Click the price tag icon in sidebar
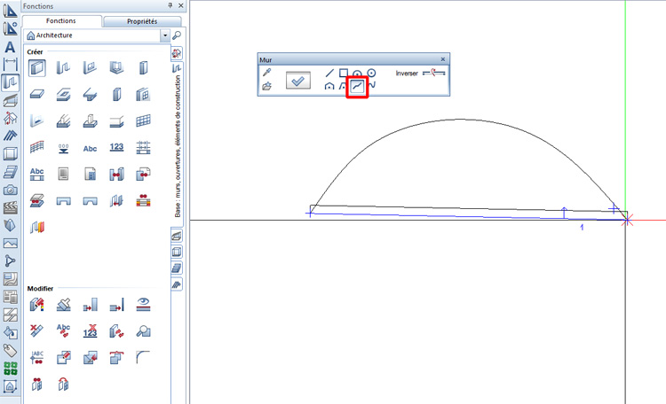The image size is (666, 404). click(10, 351)
